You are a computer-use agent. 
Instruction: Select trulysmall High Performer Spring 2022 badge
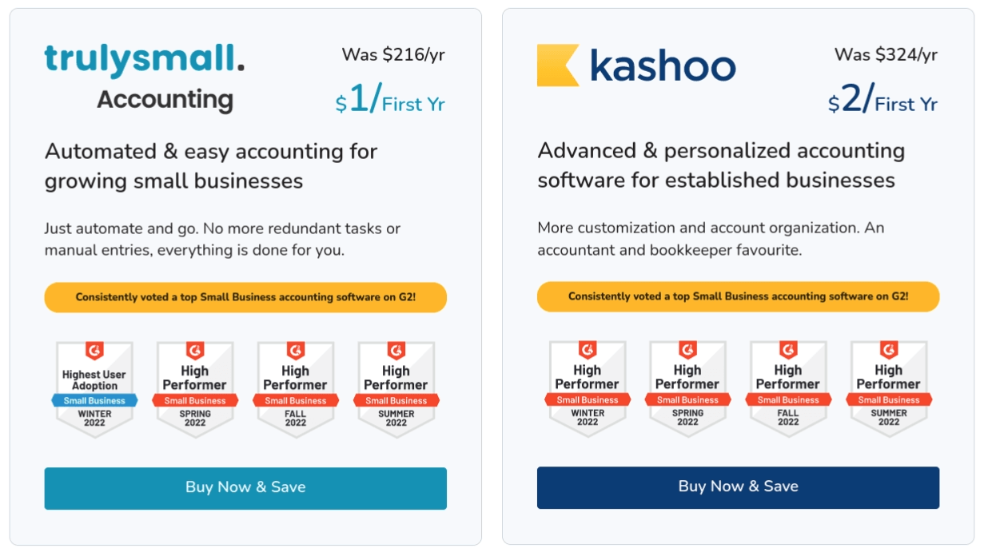(195, 390)
